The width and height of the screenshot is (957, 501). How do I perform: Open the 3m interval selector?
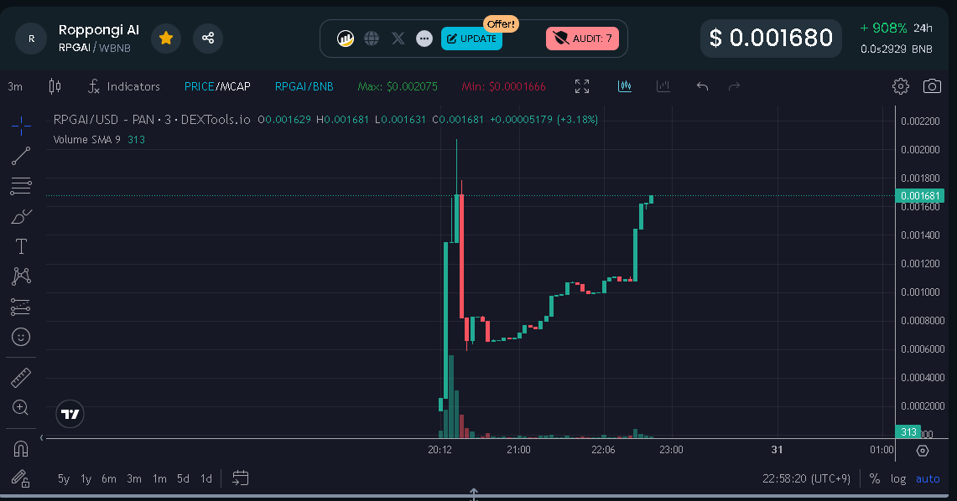coord(15,86)
